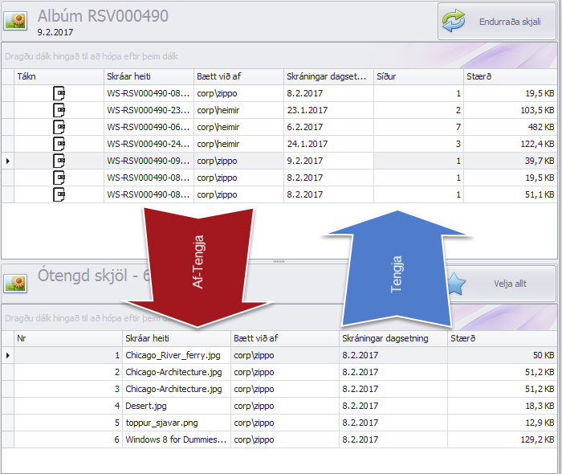The height and width of the screenshot is (474, 562).
Task: Select the Desert.jpg file row
Action: [175, 406]
